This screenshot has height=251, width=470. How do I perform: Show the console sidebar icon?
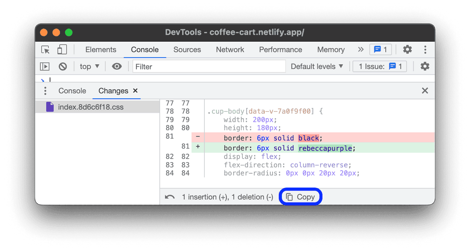point(45,67)
